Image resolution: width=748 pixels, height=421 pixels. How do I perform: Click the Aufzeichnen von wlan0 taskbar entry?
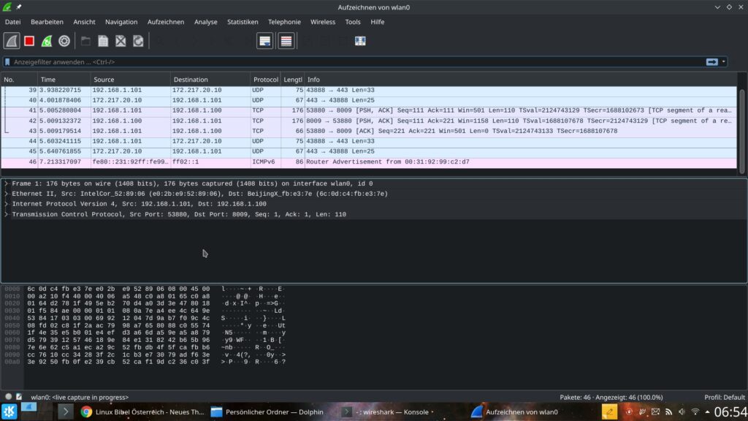pos(515,412)
